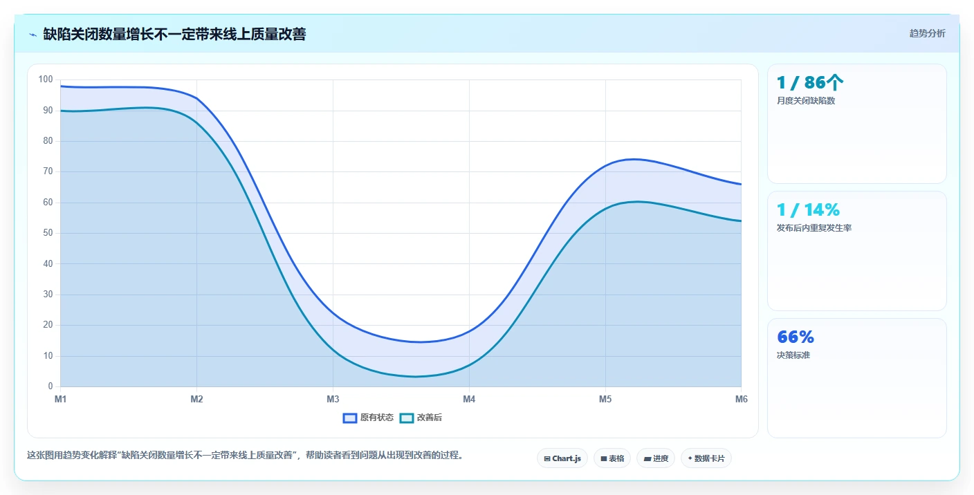
Task: Click the diamond icon in 数据卡片 tag
Action: (x=690, y=458)
